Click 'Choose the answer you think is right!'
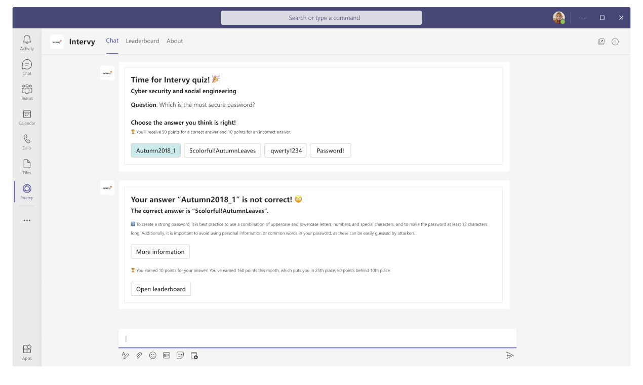 tap(183, 123)
